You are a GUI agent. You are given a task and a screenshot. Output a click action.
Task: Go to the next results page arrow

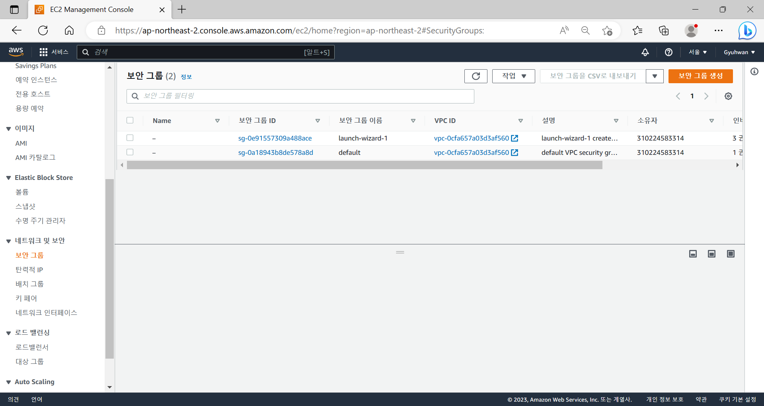pyautogui.click(x=706, y=96)
